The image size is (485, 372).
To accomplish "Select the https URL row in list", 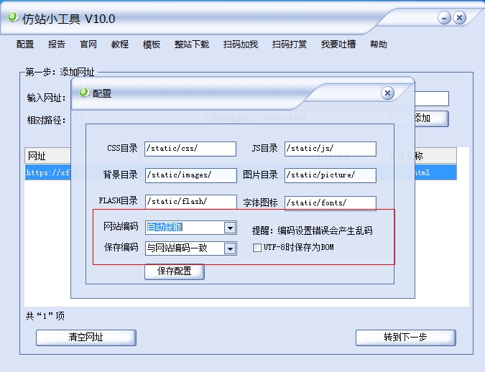I will tap(240, 172).
